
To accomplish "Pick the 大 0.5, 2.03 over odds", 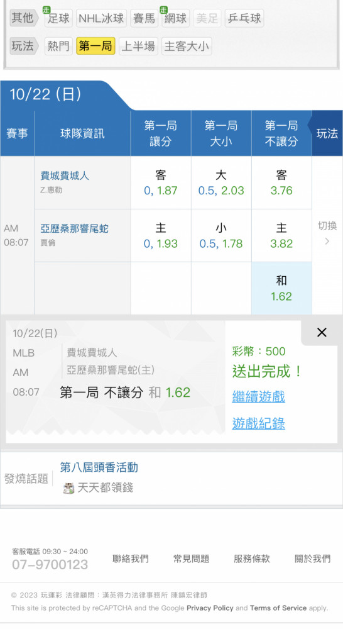I will [x=221, y=182].
